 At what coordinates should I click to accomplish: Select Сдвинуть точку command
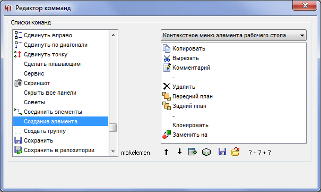tap(46, 54)
